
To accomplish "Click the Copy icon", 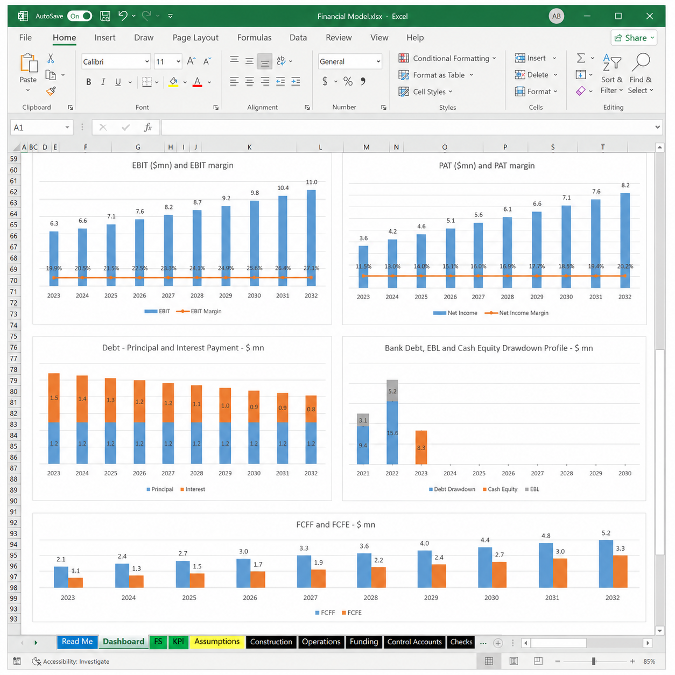I will [51, 75].
